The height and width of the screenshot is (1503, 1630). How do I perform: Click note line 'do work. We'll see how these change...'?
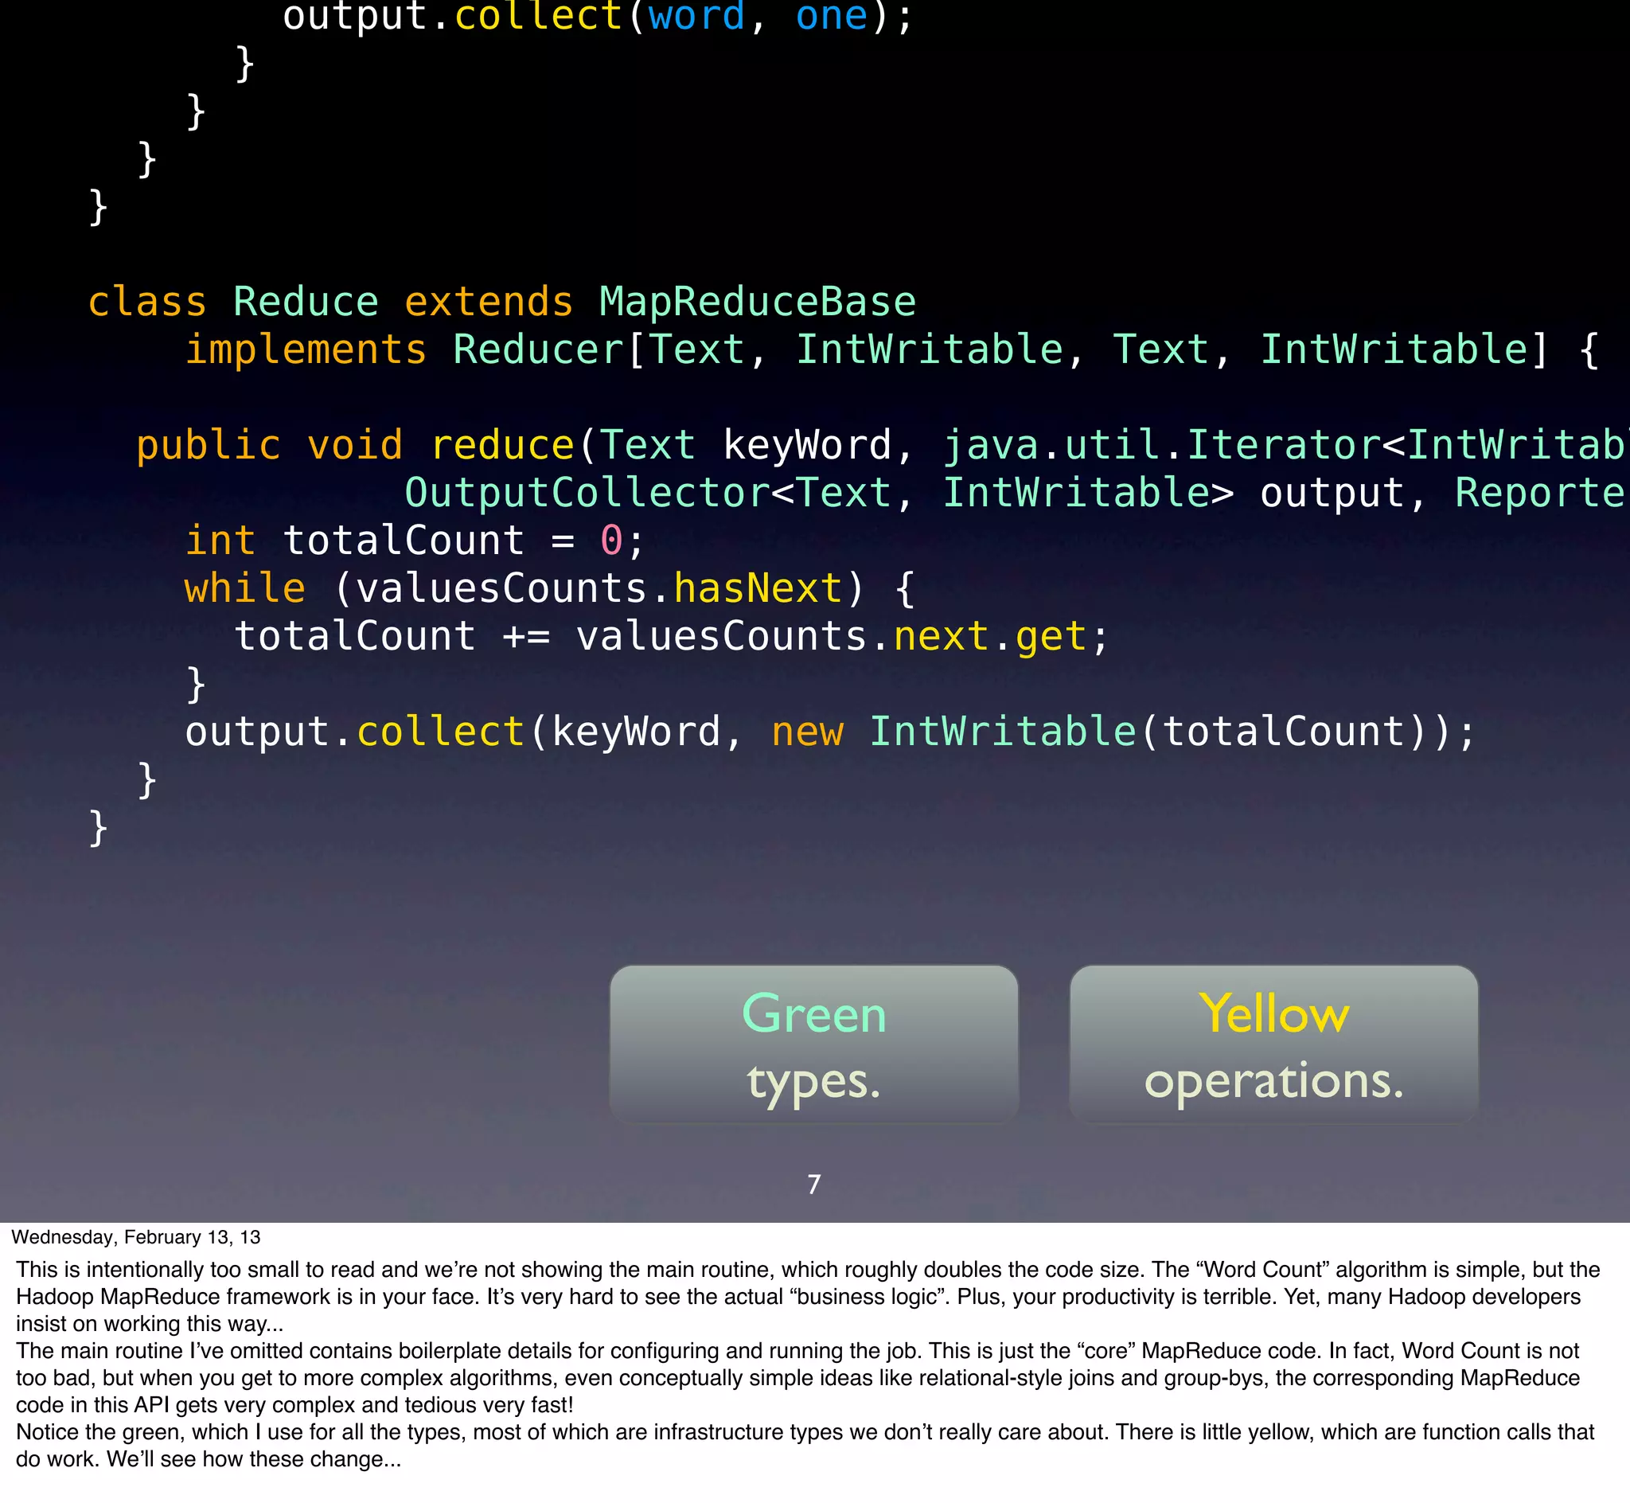pos(208,1459)
